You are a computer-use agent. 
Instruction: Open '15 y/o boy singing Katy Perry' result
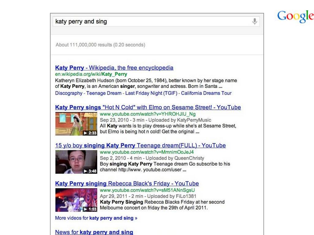(140, 145)
